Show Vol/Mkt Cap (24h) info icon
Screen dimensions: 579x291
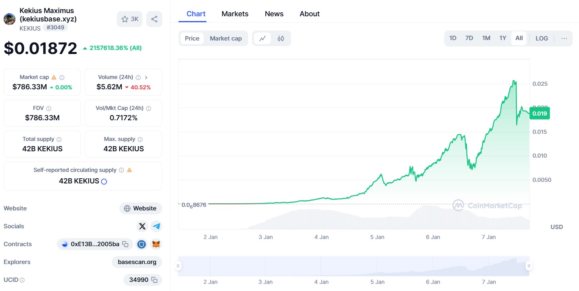pyautogui.click(x=148, y=108)
